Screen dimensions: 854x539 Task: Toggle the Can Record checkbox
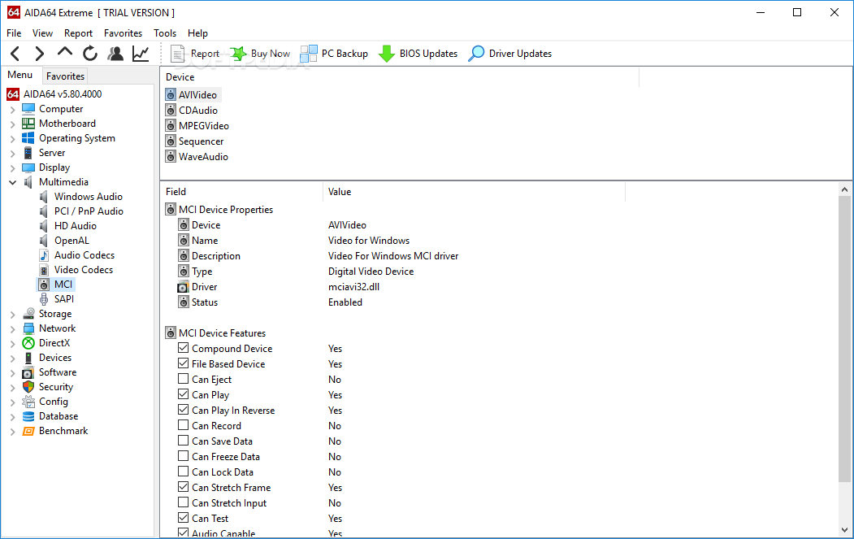(184, 425)
